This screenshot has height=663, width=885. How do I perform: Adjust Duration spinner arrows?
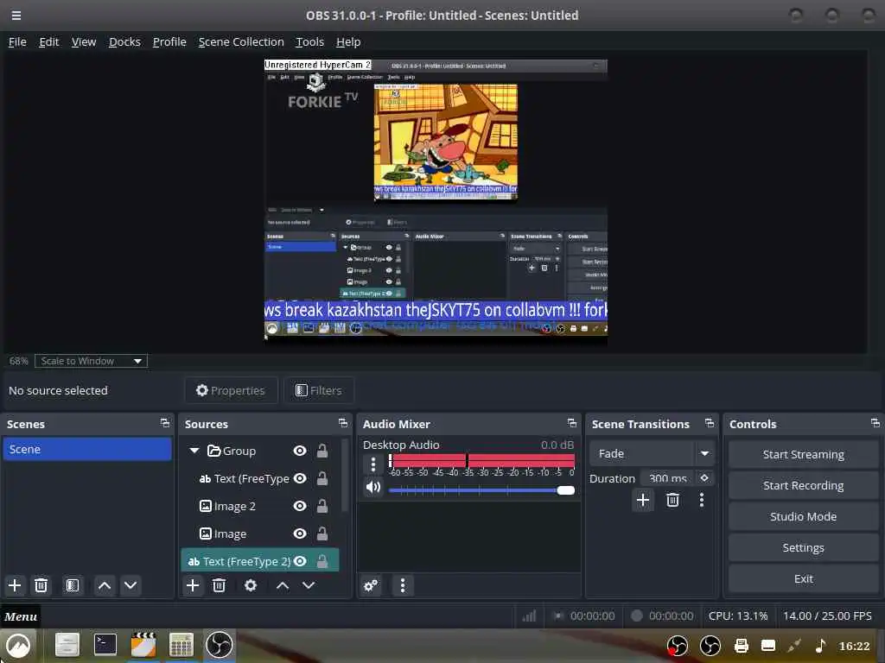pyautogui.click(x=704, y=478)
